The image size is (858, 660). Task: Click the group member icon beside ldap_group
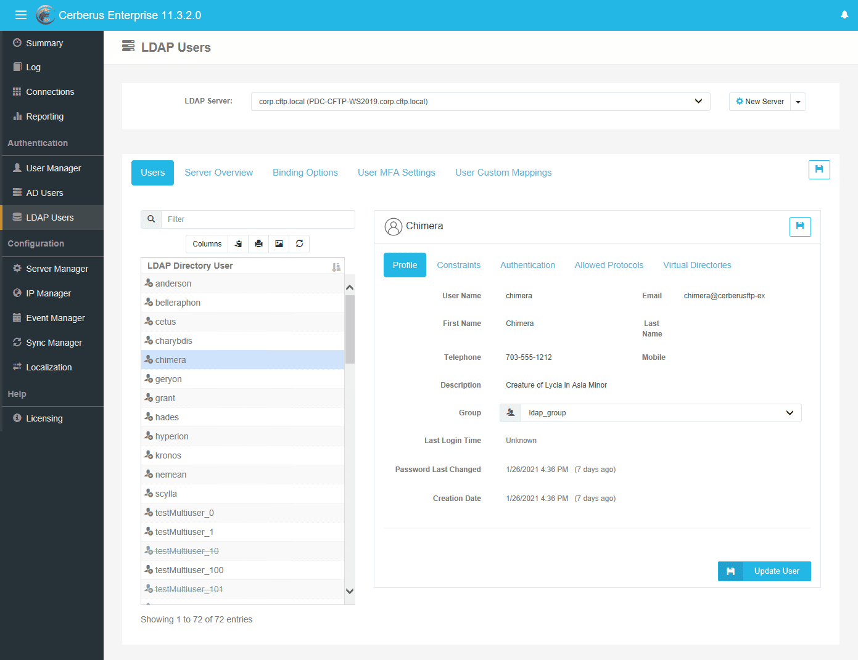[x=510, y=412]
